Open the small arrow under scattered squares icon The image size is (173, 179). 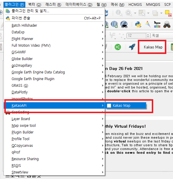click(125, 39)
